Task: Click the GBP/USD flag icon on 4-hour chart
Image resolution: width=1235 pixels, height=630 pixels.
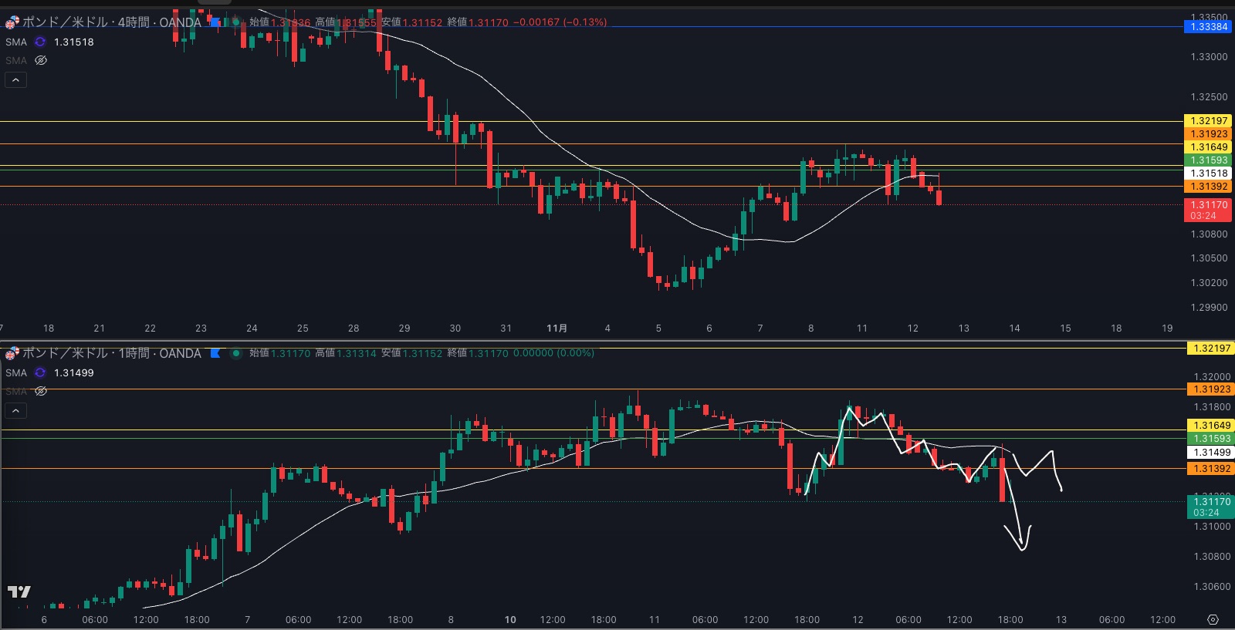Action: pos(12,22)
